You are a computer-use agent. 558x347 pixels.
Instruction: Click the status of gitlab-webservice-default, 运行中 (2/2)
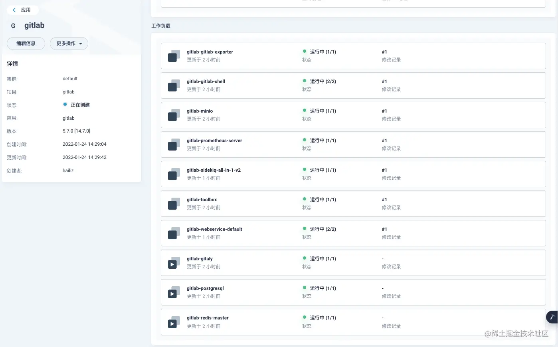[323, 229]
